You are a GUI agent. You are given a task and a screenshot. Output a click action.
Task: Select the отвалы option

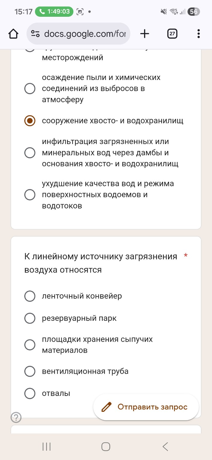click(x=30, y=393)
